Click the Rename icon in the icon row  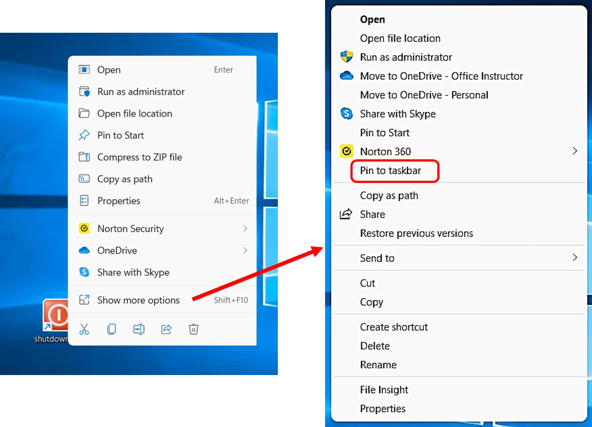click(x=139, y=329)
